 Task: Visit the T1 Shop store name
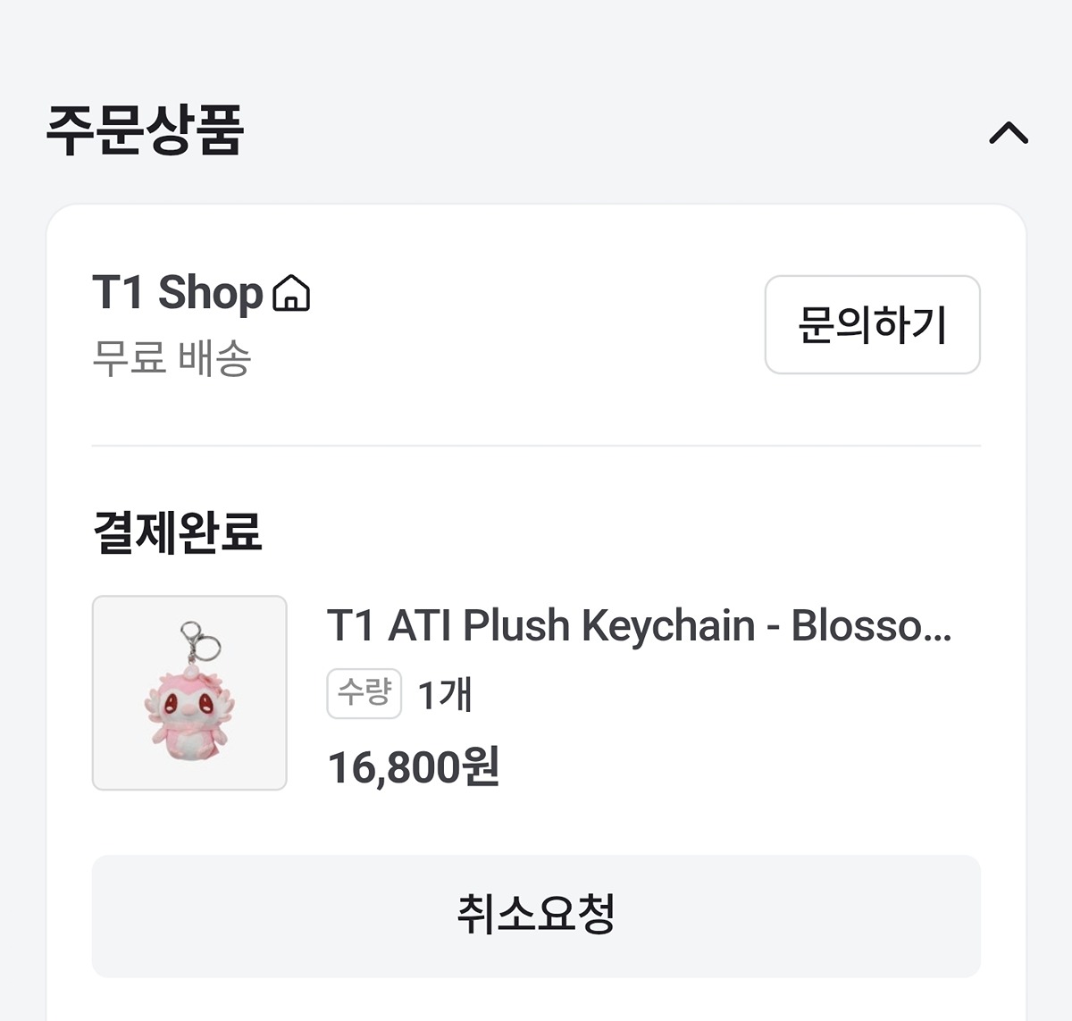pyautogui.click(x=177, y=293)
